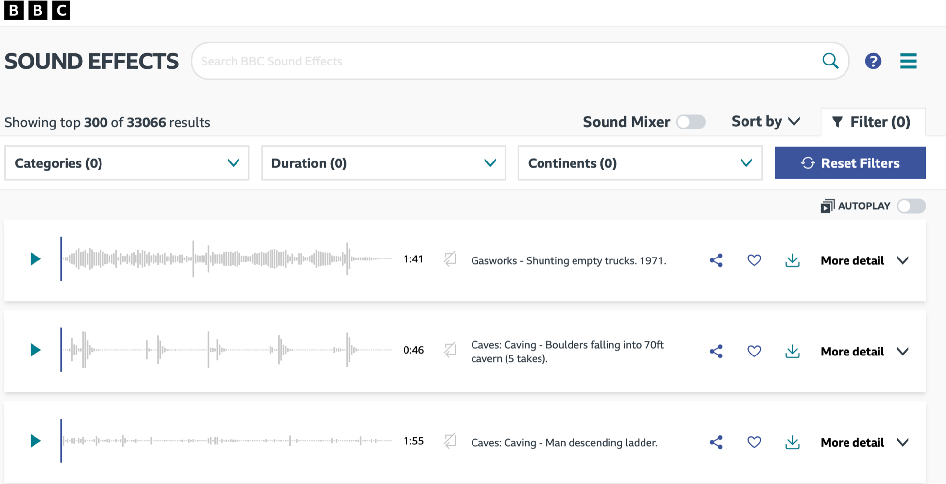The height and width of the screenshot is (484, 946).
Task: Seek within the Man descending ladder waveform
Action: 226,441
